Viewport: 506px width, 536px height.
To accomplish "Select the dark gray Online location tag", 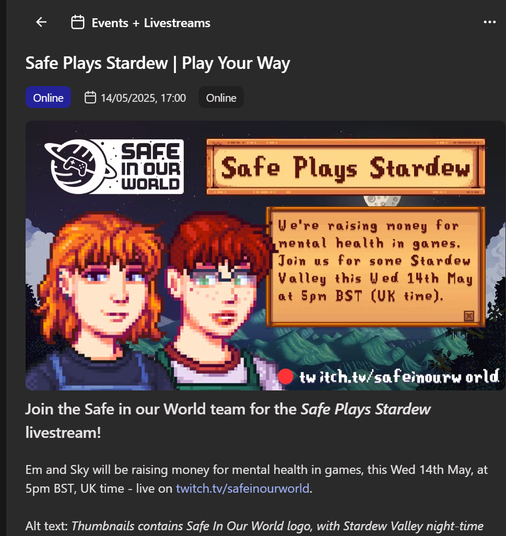I will [221, 98].
